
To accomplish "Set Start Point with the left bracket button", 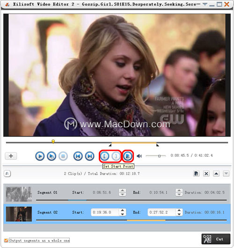I will pos(104,156).
